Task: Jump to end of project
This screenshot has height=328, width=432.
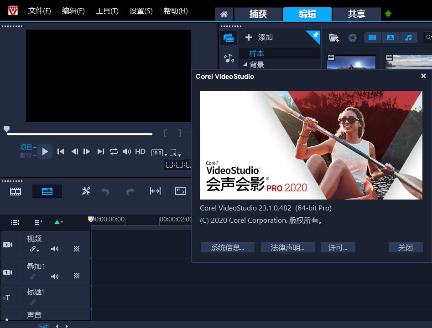Action: tap(100, 152)
